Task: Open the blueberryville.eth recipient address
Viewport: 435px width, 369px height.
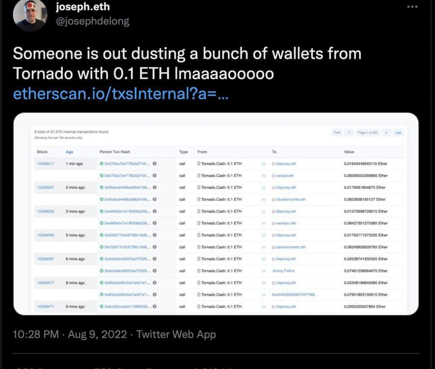Action: tap(291, 200)
